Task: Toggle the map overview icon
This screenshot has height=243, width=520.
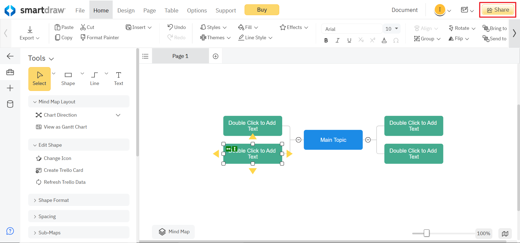Action: tap(505, 234)
